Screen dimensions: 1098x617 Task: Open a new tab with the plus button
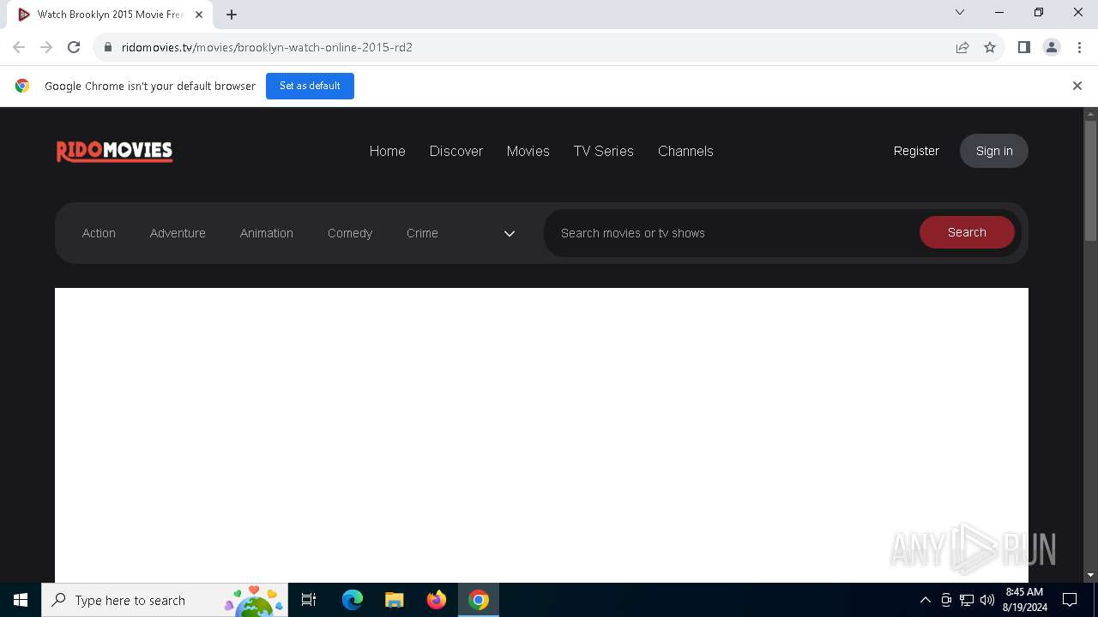pos(232,15)
